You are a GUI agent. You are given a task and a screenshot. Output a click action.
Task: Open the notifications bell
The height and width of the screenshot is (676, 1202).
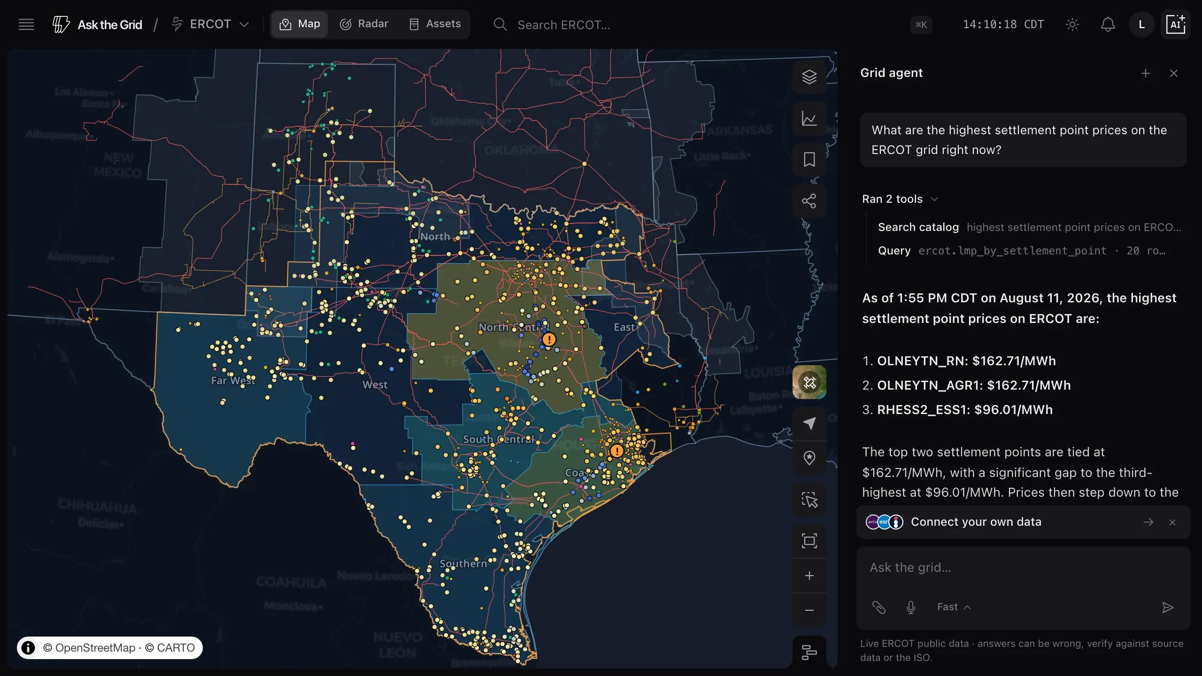click(1108, 24)
